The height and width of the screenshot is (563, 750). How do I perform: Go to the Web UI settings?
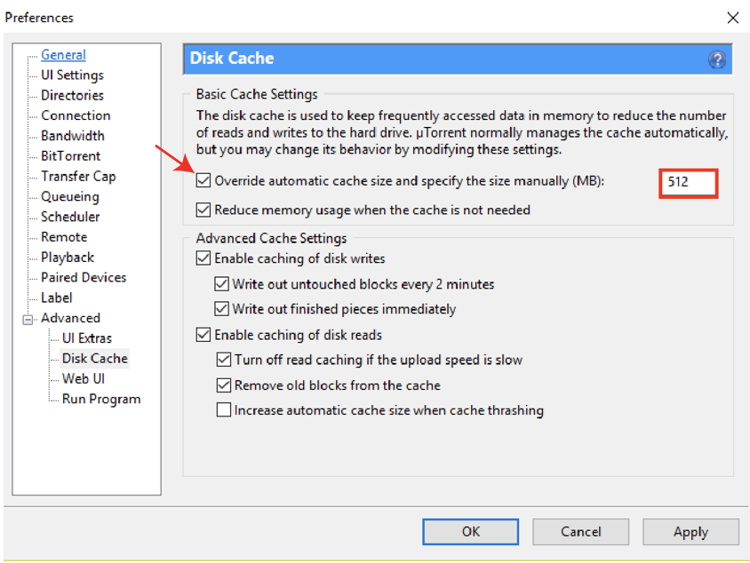[84, 378]
